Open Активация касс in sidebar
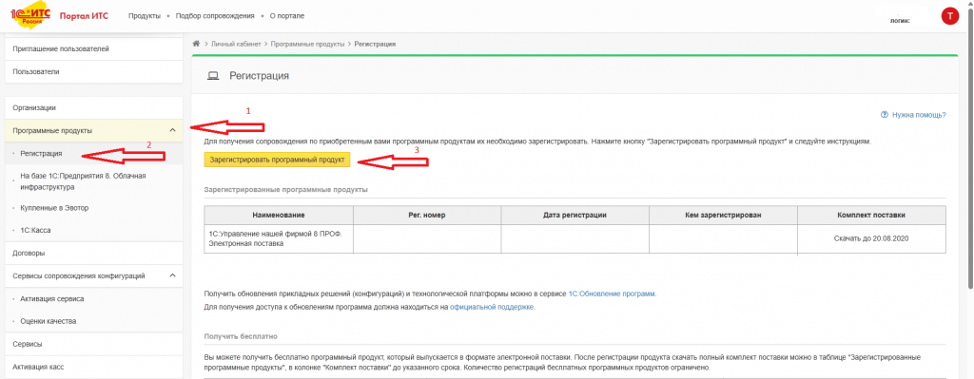This screenshot has height=379, width=974. click(x=94, y=367)
